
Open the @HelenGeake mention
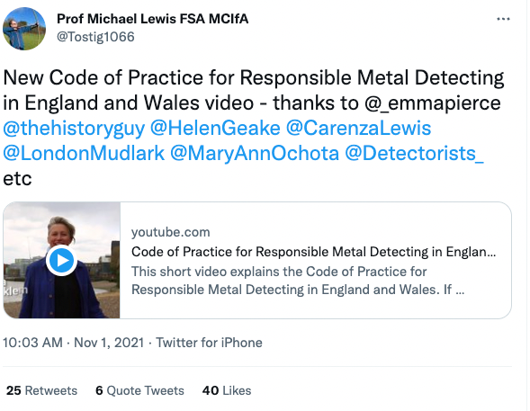point(215,129)
